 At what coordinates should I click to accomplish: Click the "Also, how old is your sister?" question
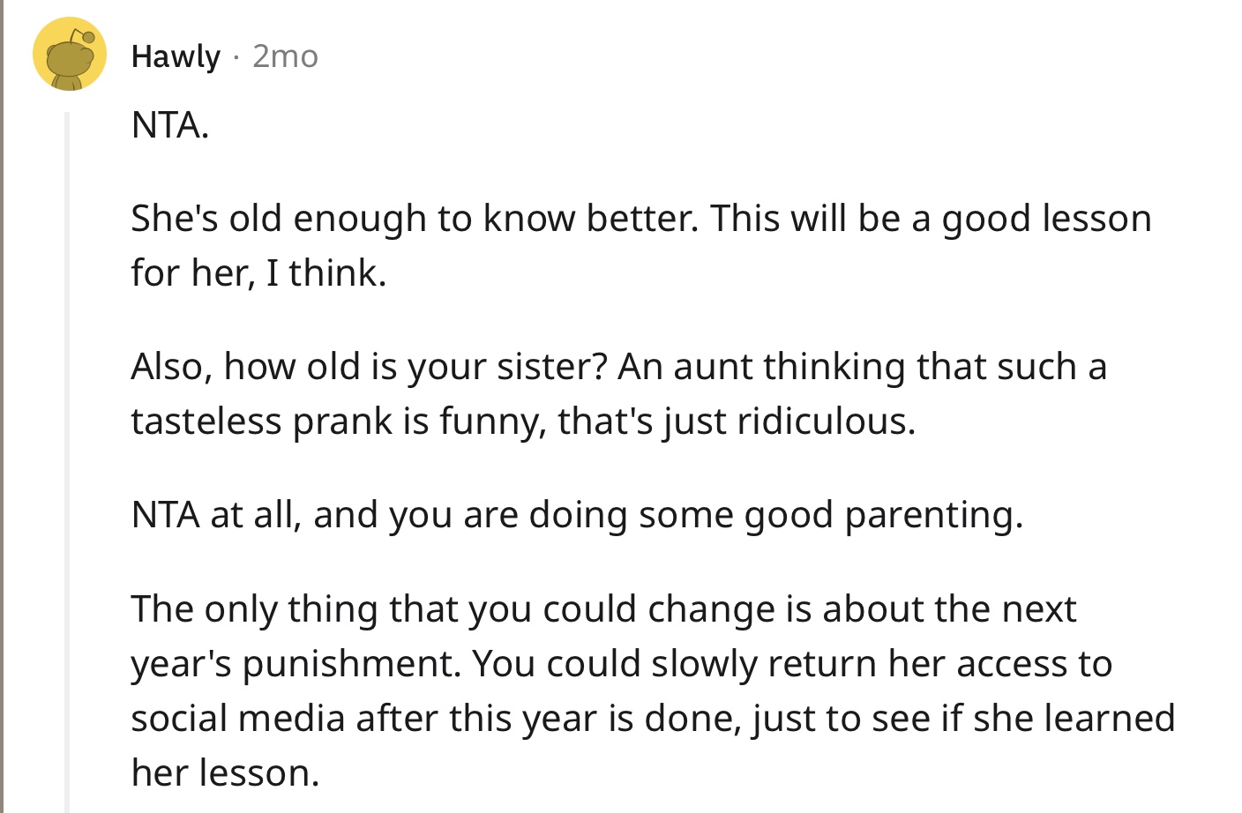pyautogui.click(x=369, y=367)
